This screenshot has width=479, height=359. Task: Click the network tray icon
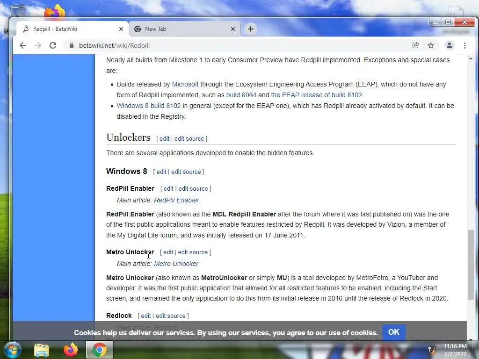432,350
